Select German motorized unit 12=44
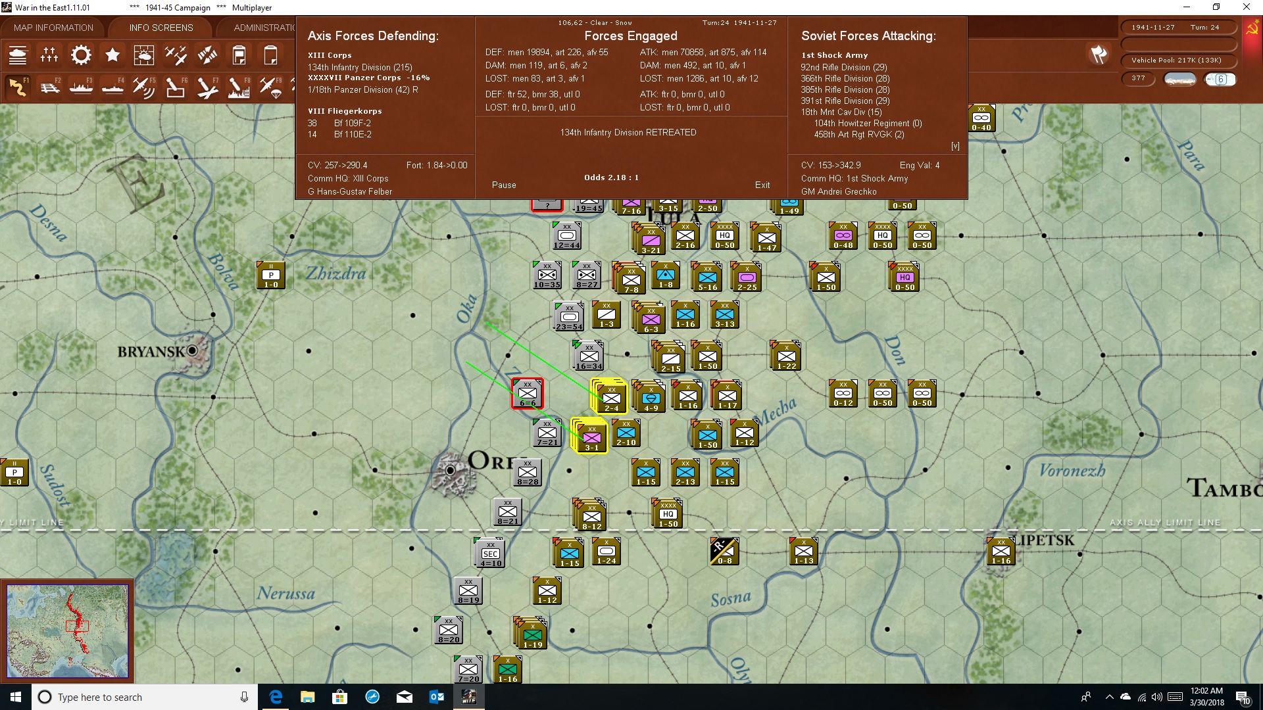The image size is (1263, 710). (567, 235)
